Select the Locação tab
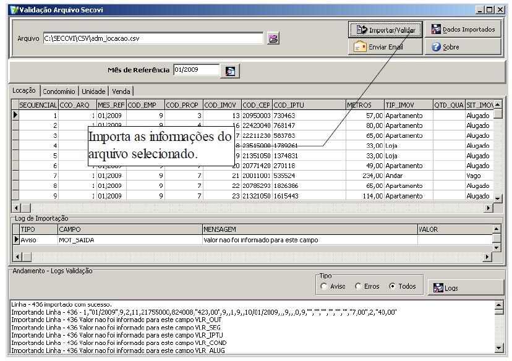Screen dimensions: 512x361 click(x=26, y=90)
